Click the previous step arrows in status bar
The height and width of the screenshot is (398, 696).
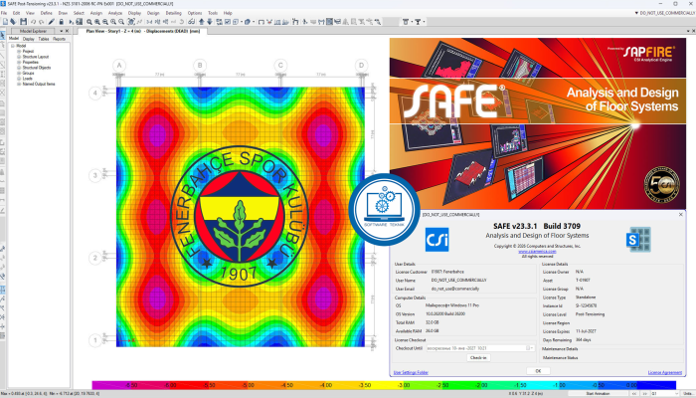(634, 394)
